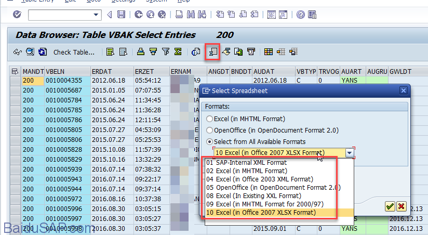Click the Select All rows icon
The image size is (428, 235).
110,51
